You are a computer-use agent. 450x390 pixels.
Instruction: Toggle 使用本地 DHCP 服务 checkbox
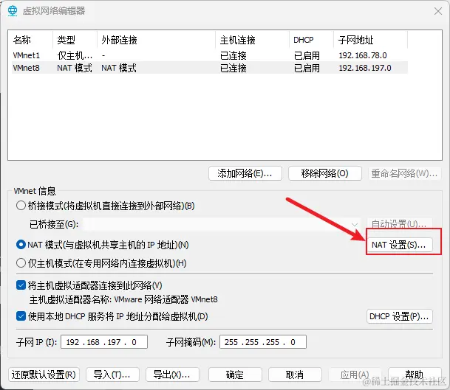coord(21,316)
